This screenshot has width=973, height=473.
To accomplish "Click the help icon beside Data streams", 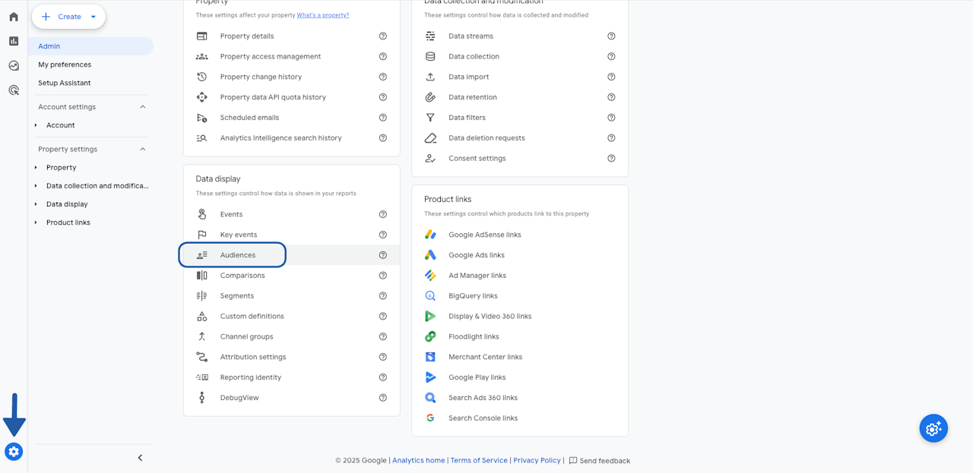I will pyautogui.click(x=611, y=36).
